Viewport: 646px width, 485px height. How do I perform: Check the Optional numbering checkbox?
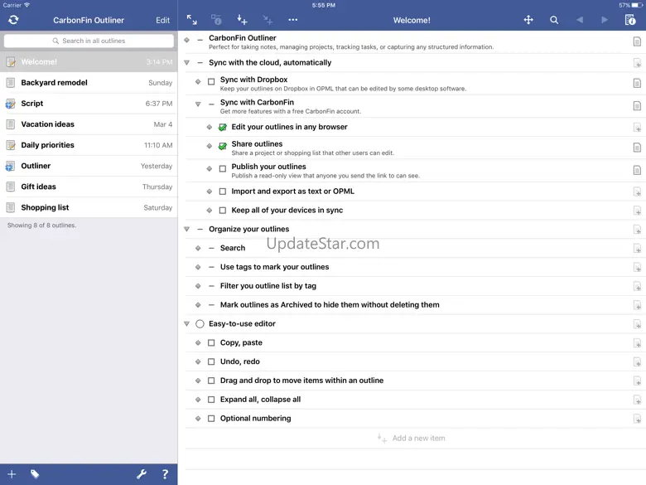(x=211, y=419)
